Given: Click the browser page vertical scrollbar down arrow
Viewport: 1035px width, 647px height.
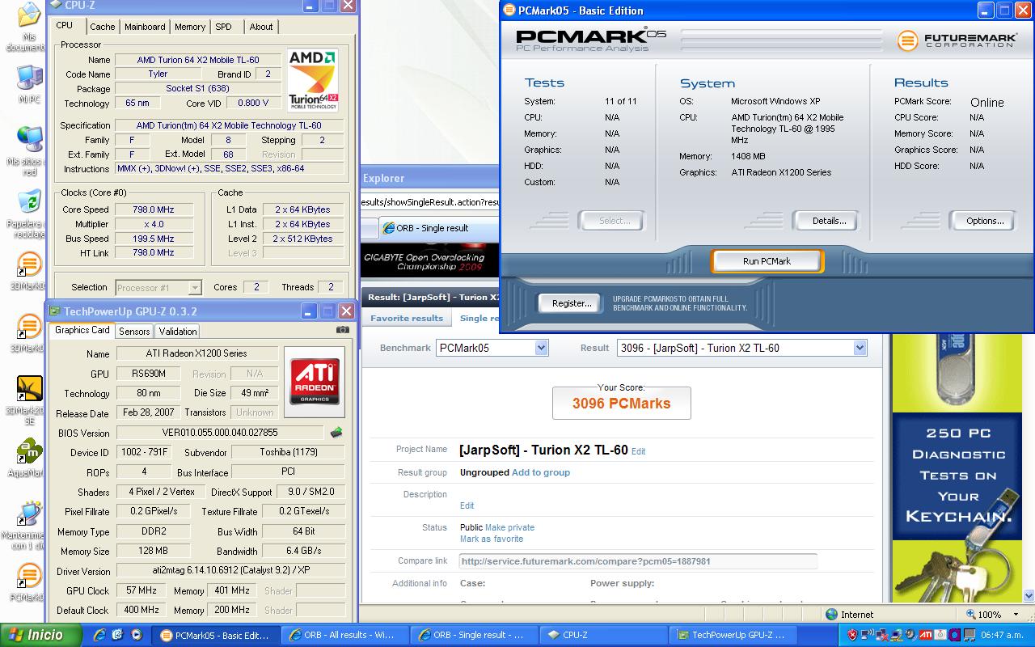Looking at the screenshot, I should (x=1028, y=596).
